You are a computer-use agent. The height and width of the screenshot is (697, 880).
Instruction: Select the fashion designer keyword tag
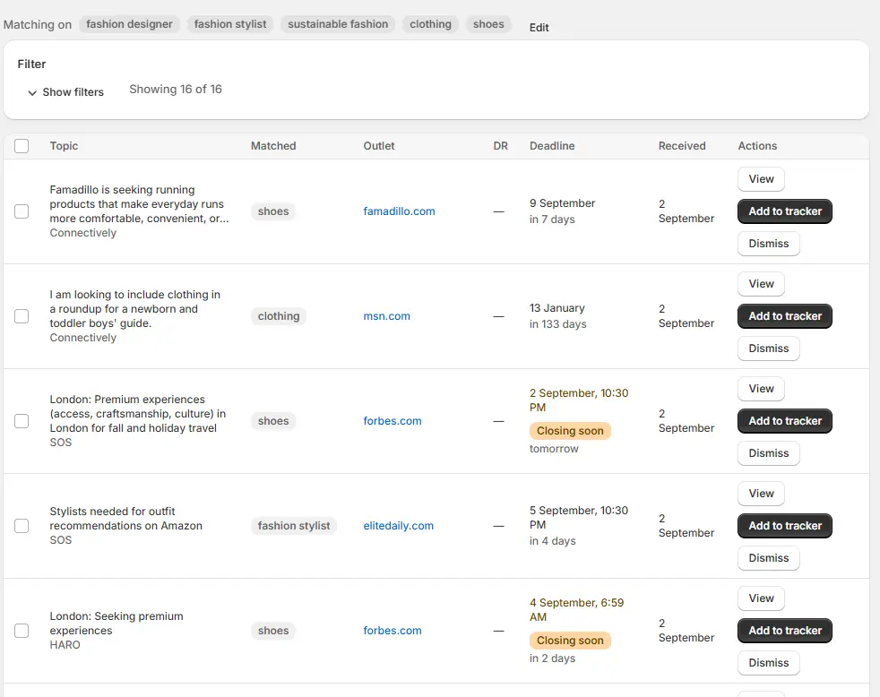(129, 24)
